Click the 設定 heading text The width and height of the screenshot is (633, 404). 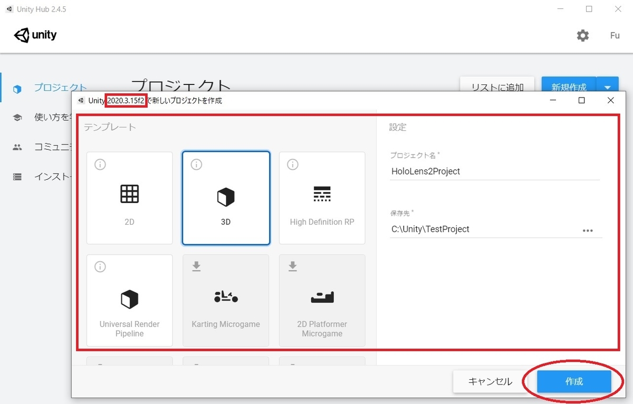point(398,127)
